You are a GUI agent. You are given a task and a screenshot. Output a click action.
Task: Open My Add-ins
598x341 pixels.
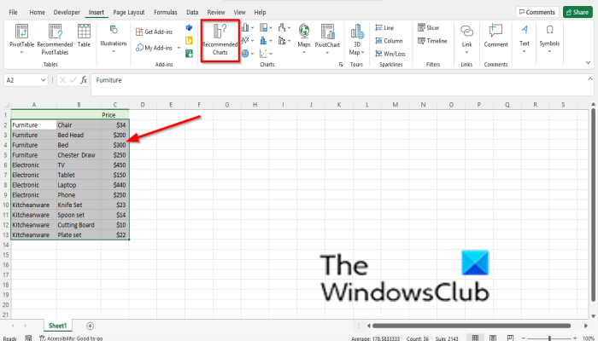pyautogui.click(x=154, y=48)
